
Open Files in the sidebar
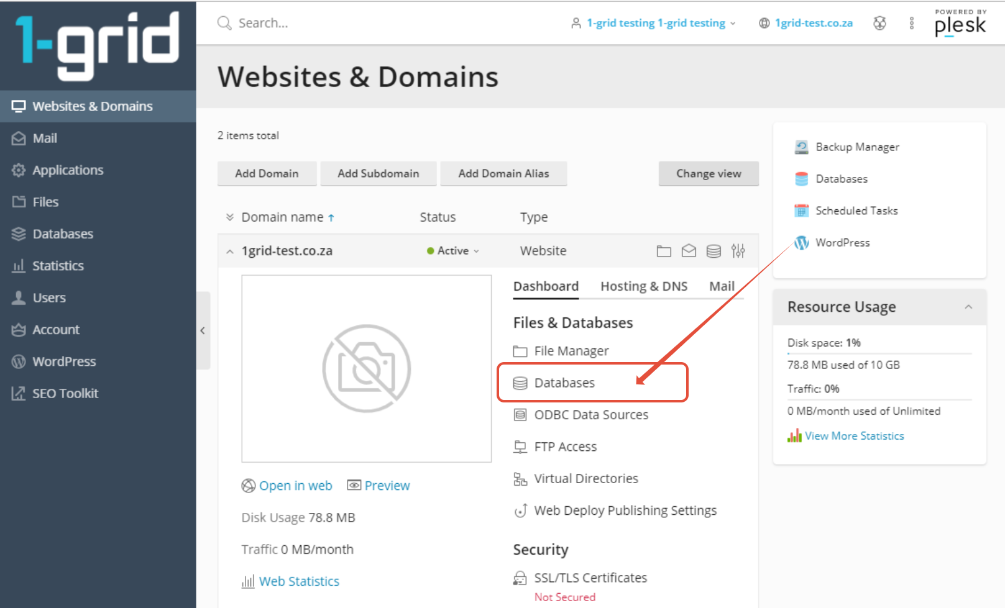[98, 202]
